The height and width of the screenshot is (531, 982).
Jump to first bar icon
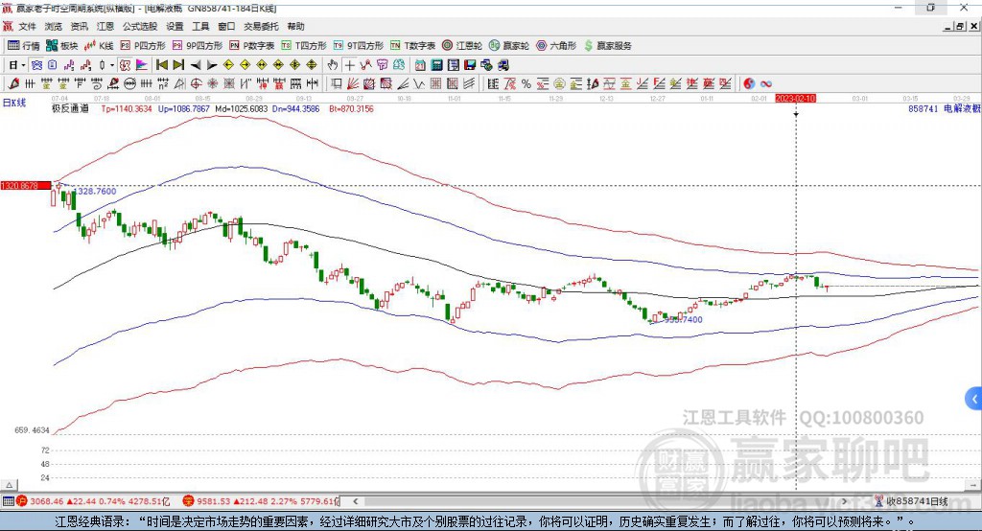point(162,65)
